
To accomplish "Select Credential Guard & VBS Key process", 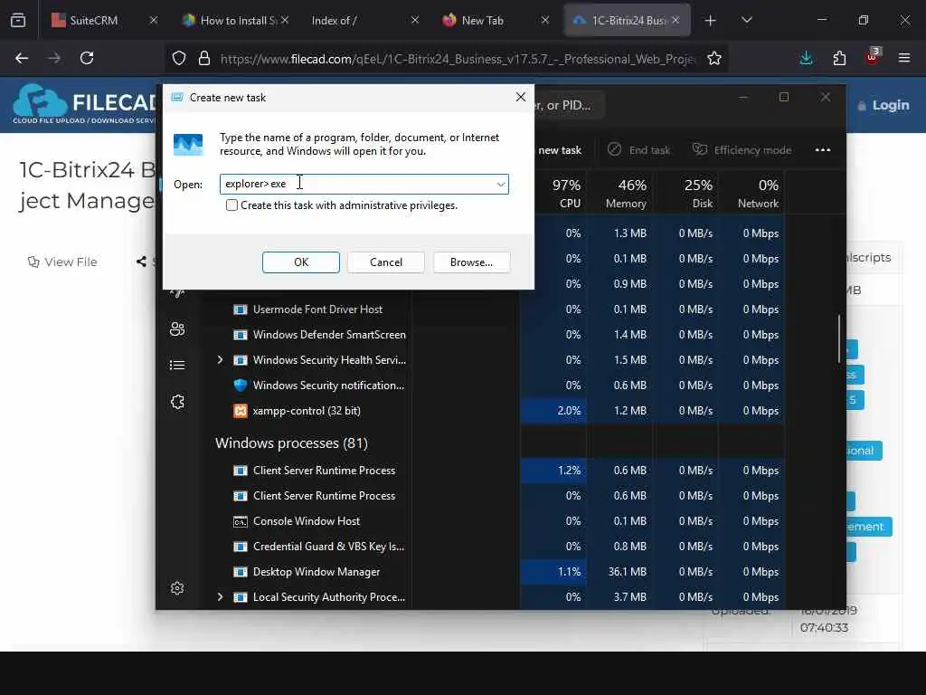I will click(328, 547).
